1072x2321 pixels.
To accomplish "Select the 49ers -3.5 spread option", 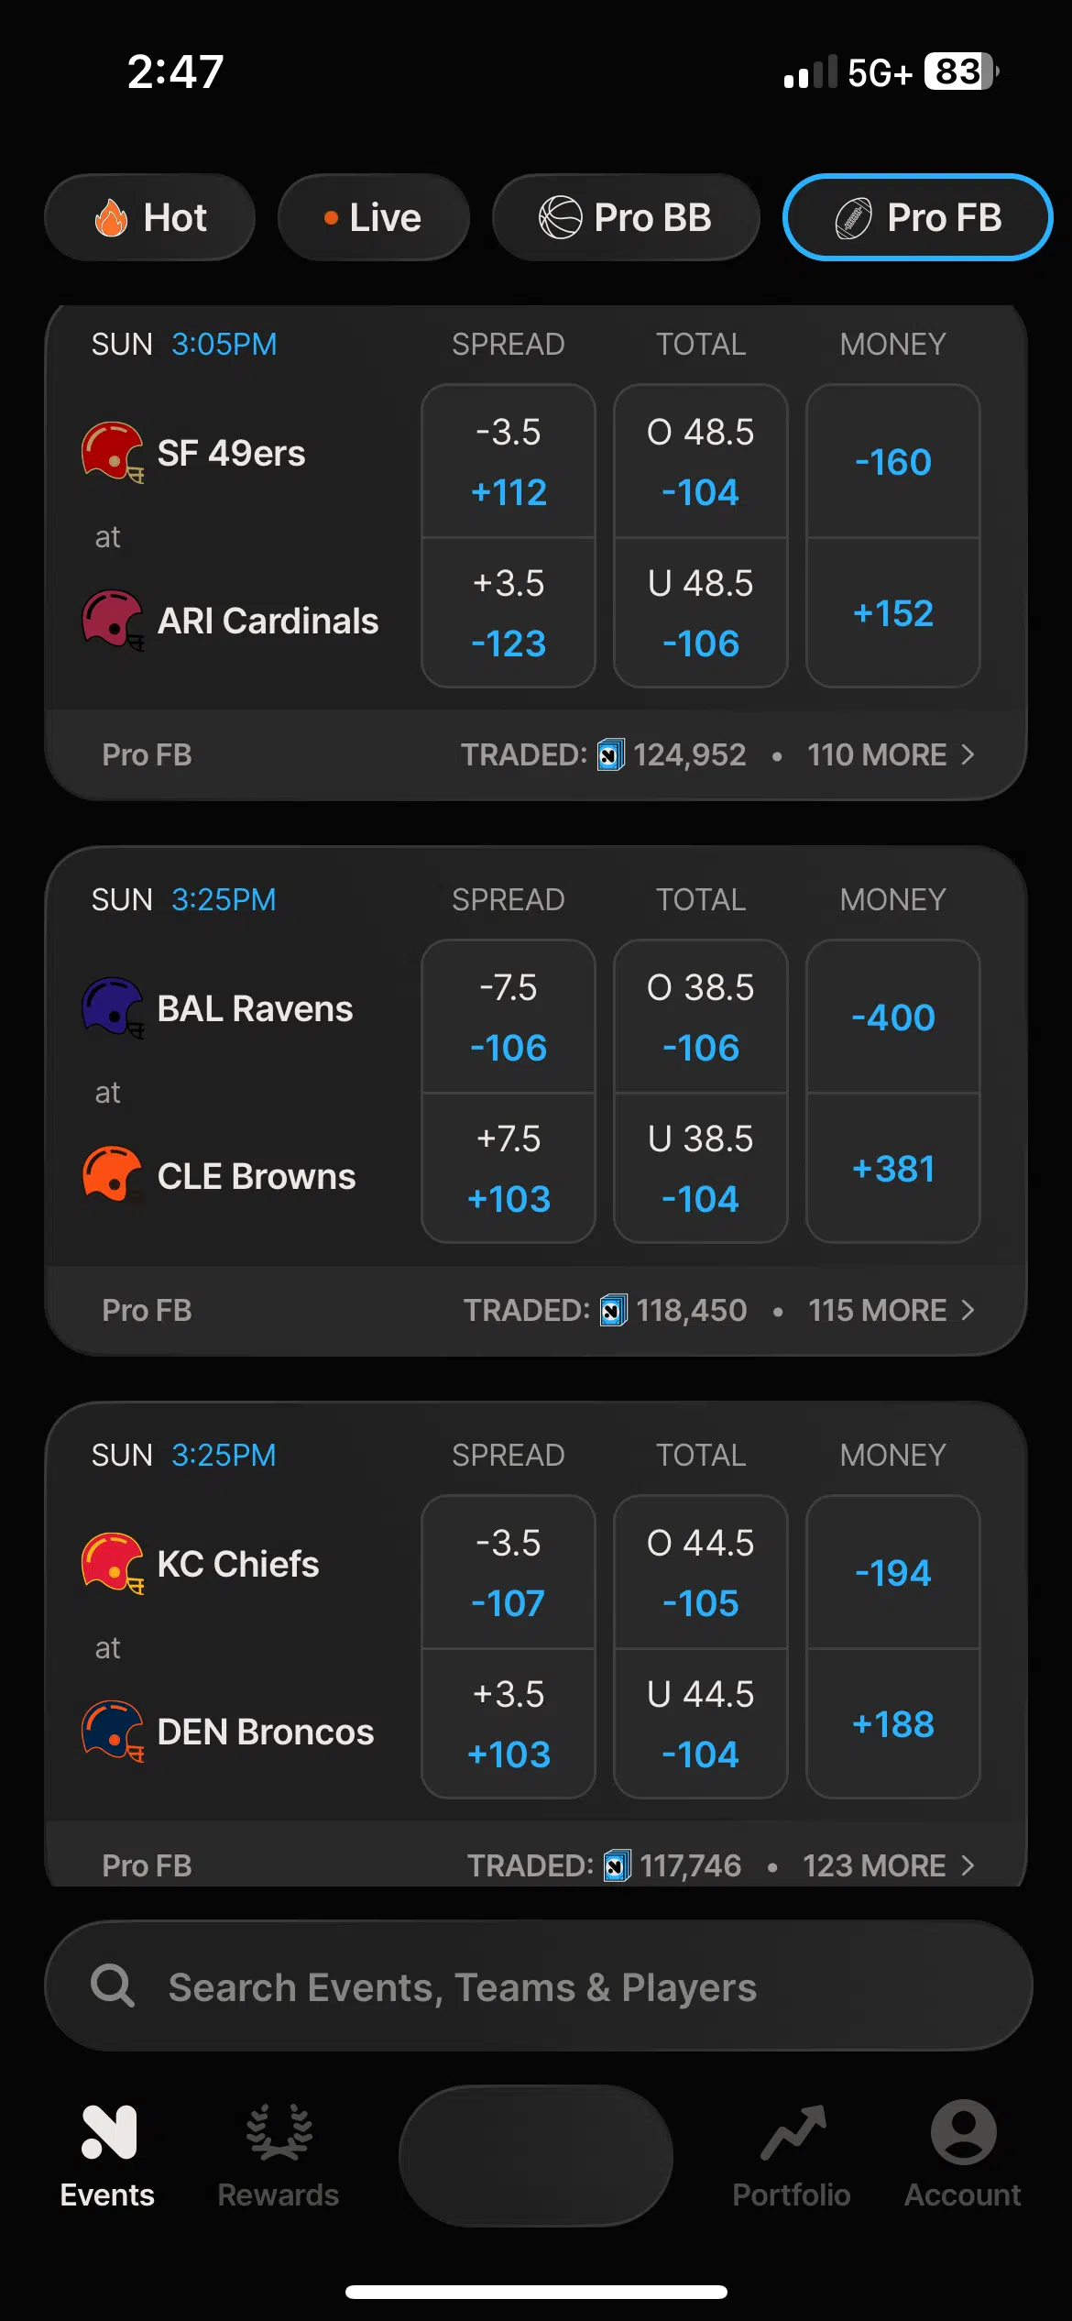I will click(509, 461).
